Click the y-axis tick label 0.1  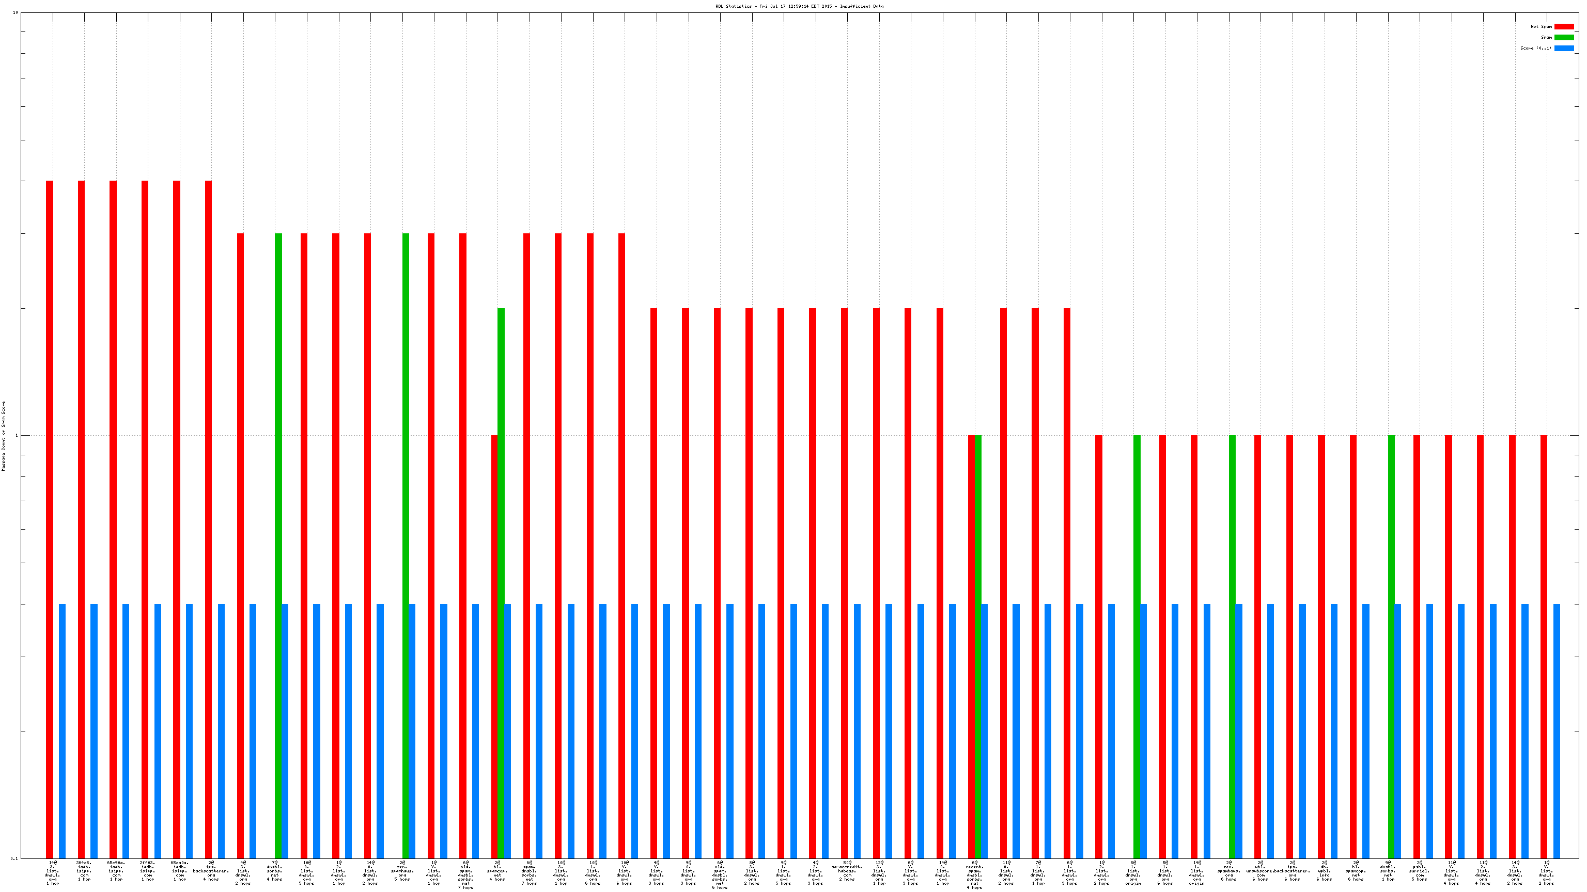point(15,858)
